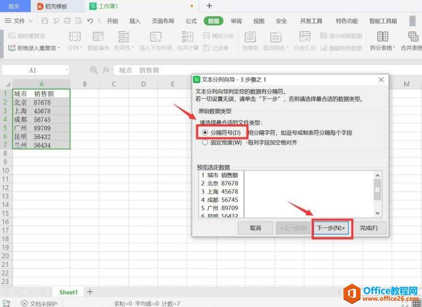Click the 插入下拉列表 icon
This screenshot has width=422, height=307.
tap(156, 36)
